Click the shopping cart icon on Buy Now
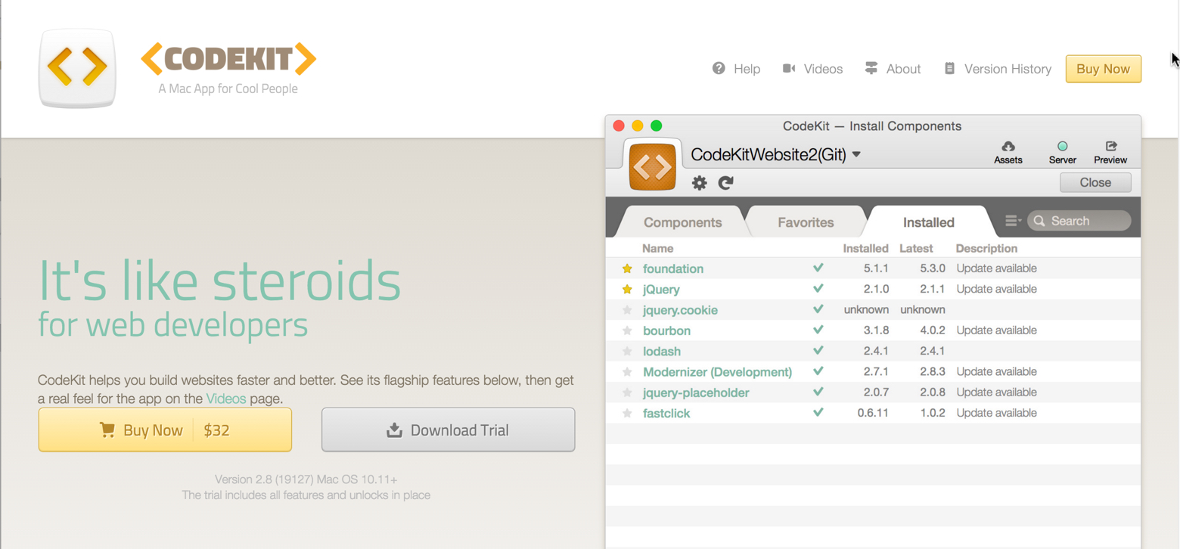This screenshot has height=549, width=1180. [107, 430]
